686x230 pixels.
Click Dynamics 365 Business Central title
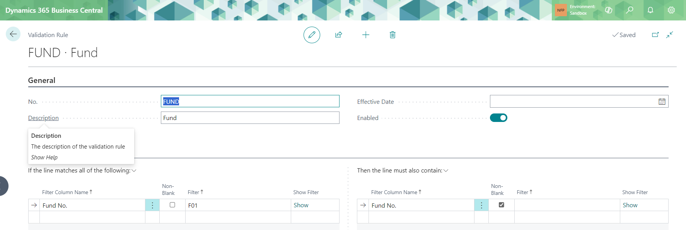coord(54,10)
